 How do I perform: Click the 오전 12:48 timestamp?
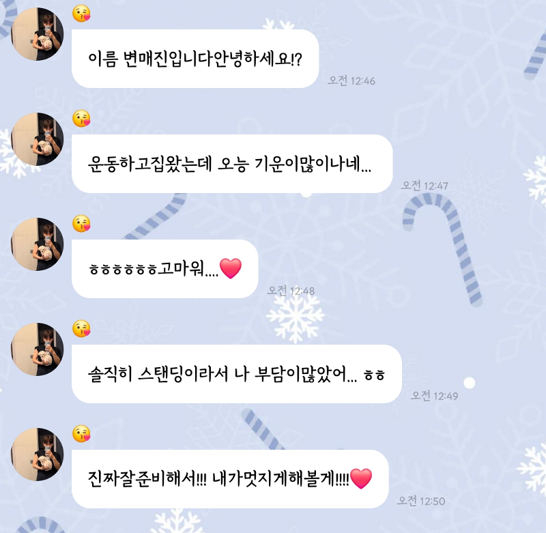[291, 290]
